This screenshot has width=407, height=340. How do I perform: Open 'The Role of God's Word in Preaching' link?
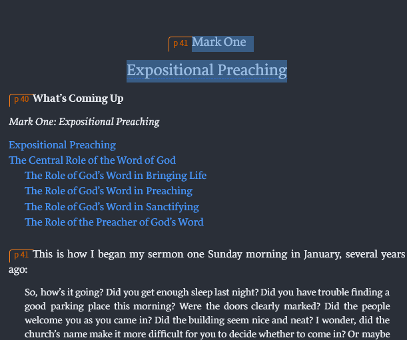[x=109, y=191]
